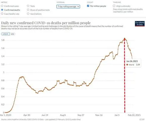This screenshot has width=146, height=121.
Task: Select the Confirmed deaths radio button
Action: [x=2, y=10]
